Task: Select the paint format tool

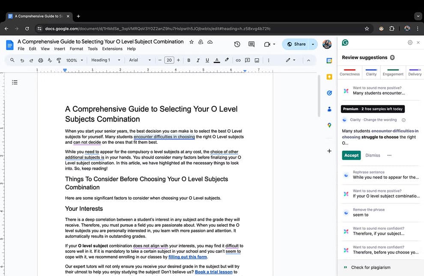Action: coord(59,60)
